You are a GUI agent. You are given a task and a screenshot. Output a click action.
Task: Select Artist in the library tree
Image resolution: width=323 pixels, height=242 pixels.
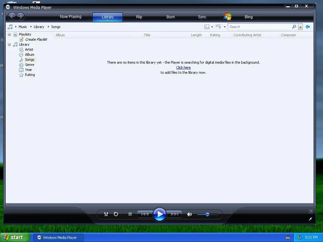(29, 49)
